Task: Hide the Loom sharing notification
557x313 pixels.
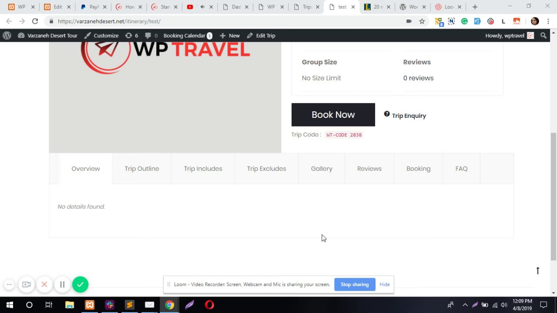Action: (385, 284)
